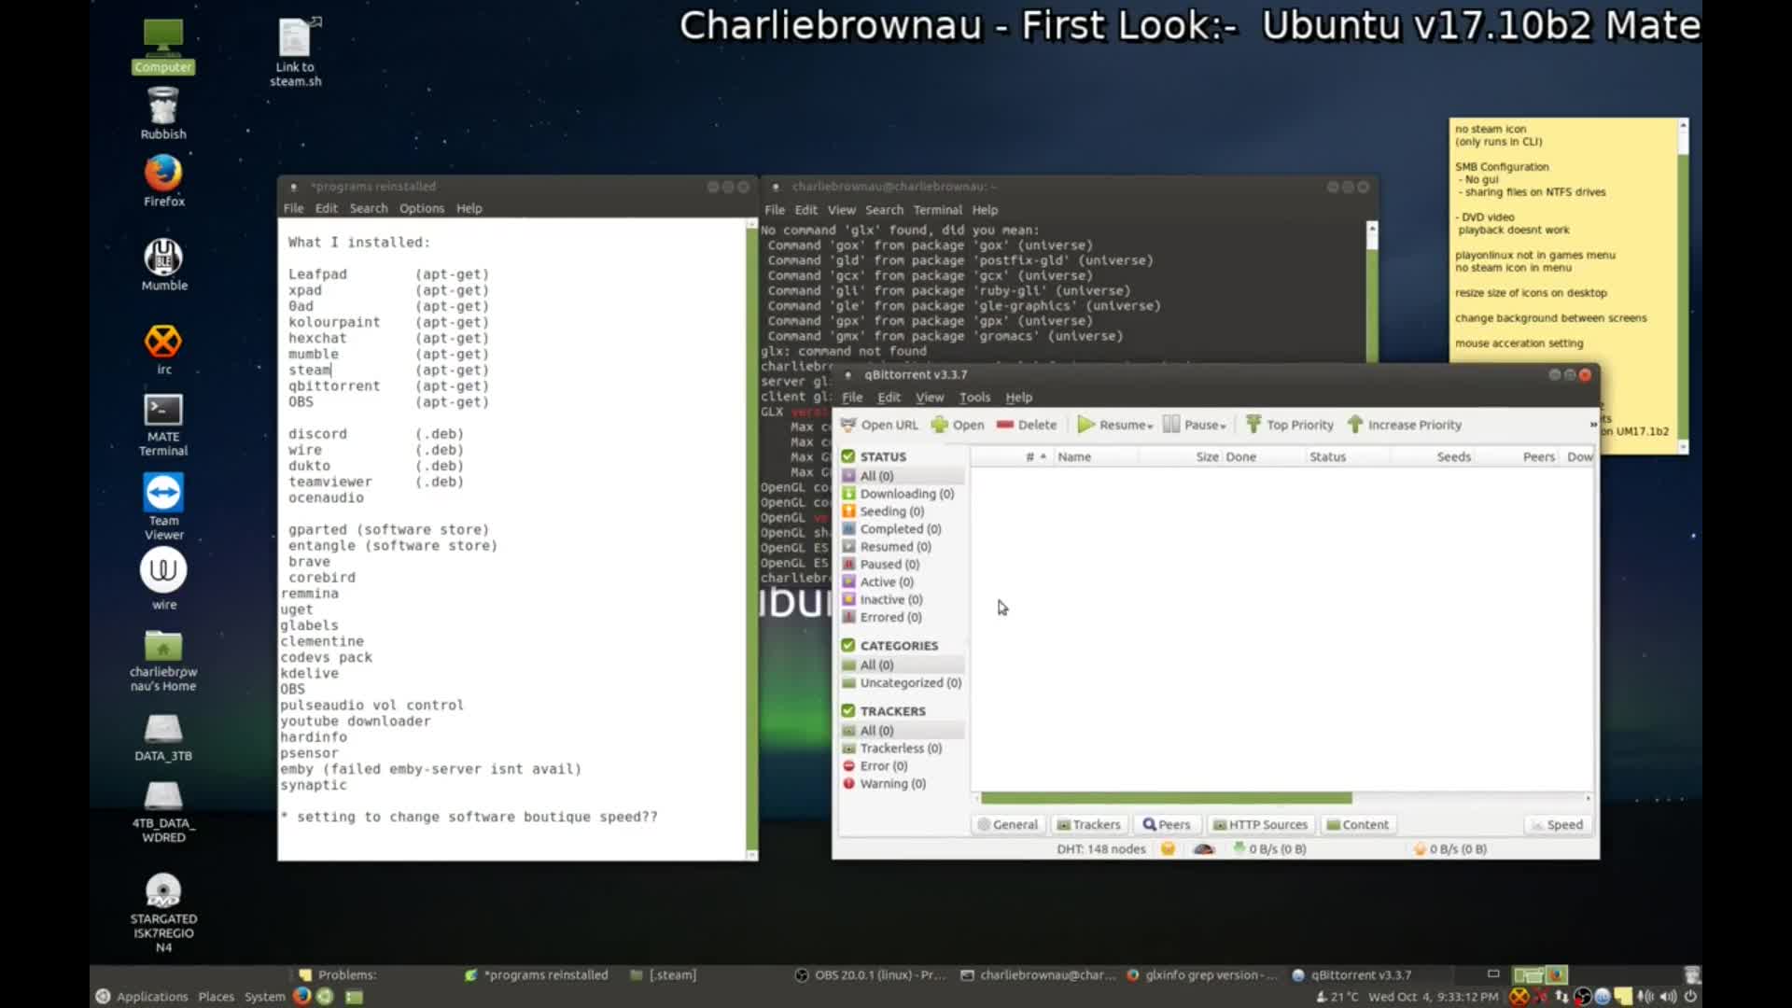Open the Pause button dropdown arrow
Image resolution: width=1792 pixels, height=1008 pixels.
[1223, 426]
